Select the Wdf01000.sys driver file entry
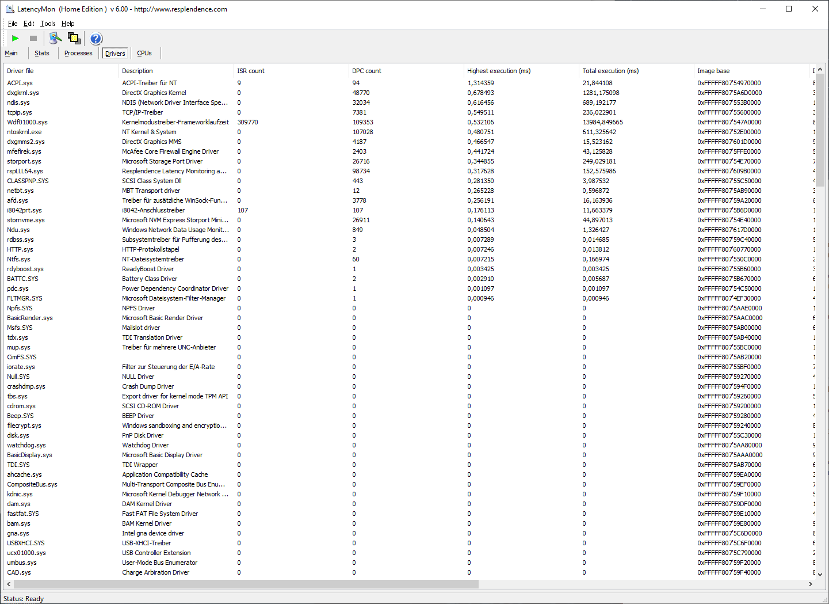The width and height of the screenshot is (829, 604). tap(27, 122)
